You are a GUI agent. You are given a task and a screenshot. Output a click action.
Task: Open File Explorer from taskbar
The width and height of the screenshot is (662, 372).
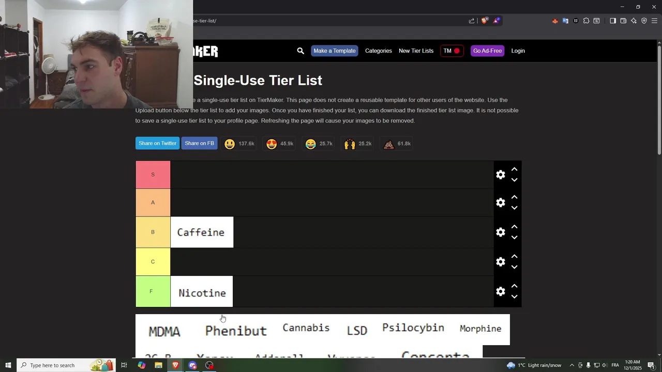click(x=158, y=365)
